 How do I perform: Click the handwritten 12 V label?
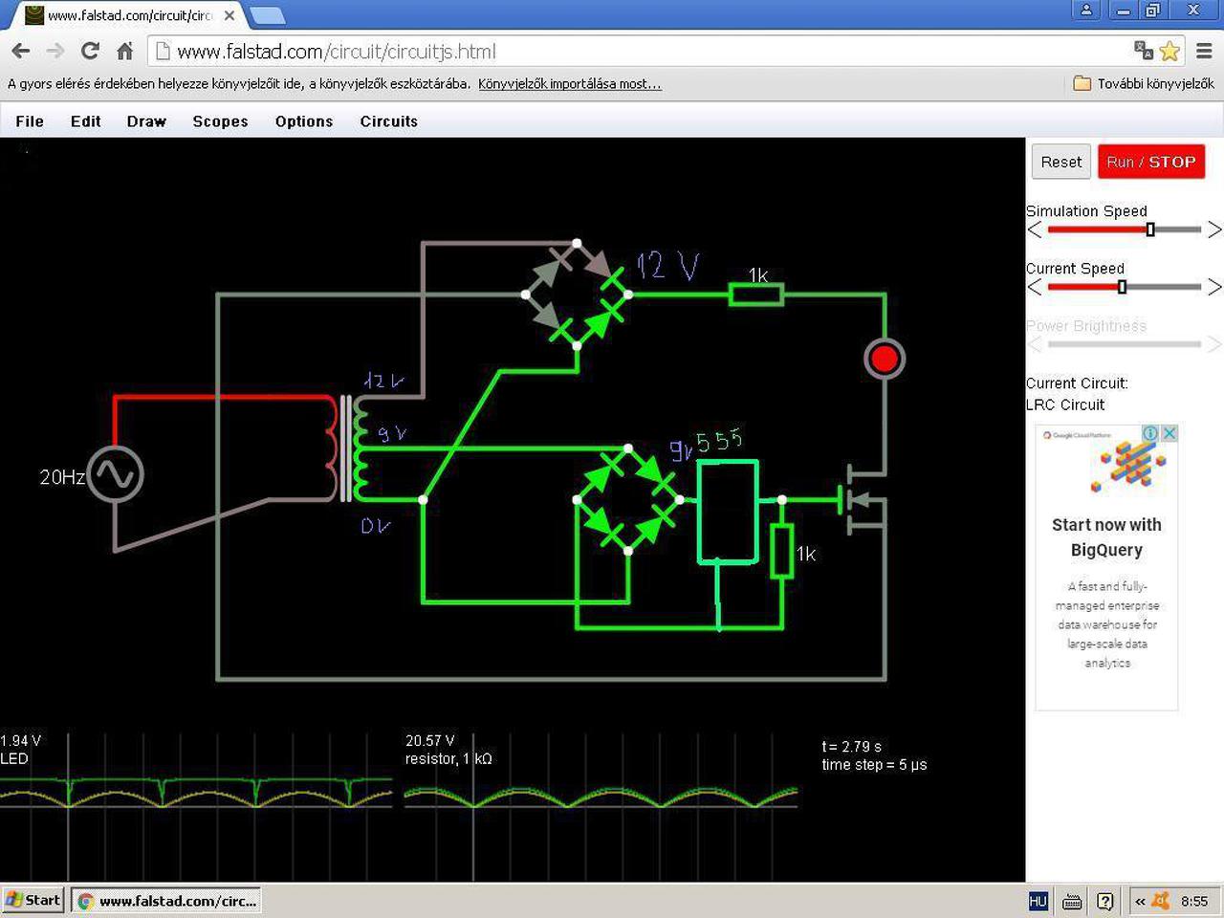(667, 265)
